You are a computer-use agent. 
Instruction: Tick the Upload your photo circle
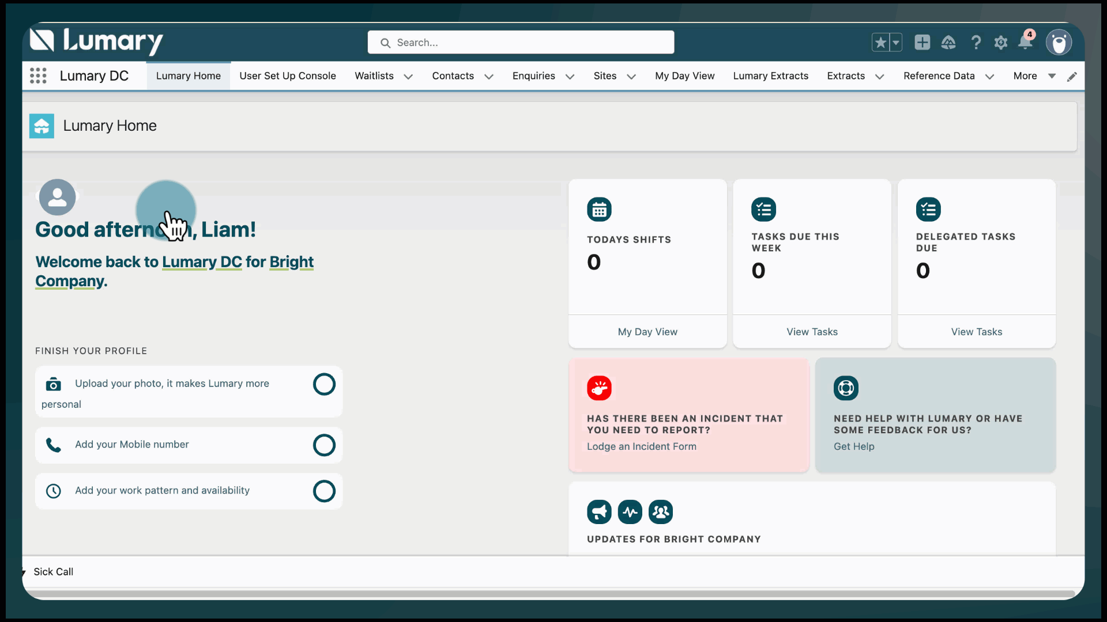coord(324,384)
